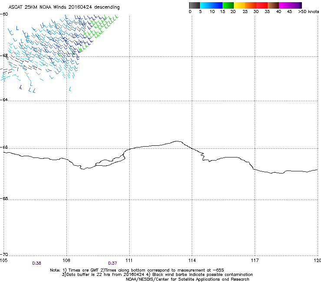Click the "114" longitude axis label
The width and height of the screenshot is (321, 282).
192,260
